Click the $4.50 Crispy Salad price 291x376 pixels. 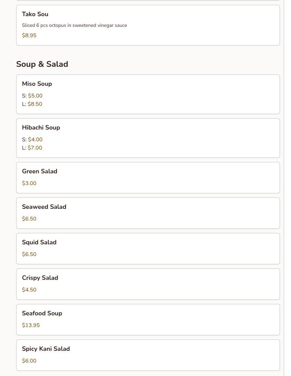[x=29, y=290]
